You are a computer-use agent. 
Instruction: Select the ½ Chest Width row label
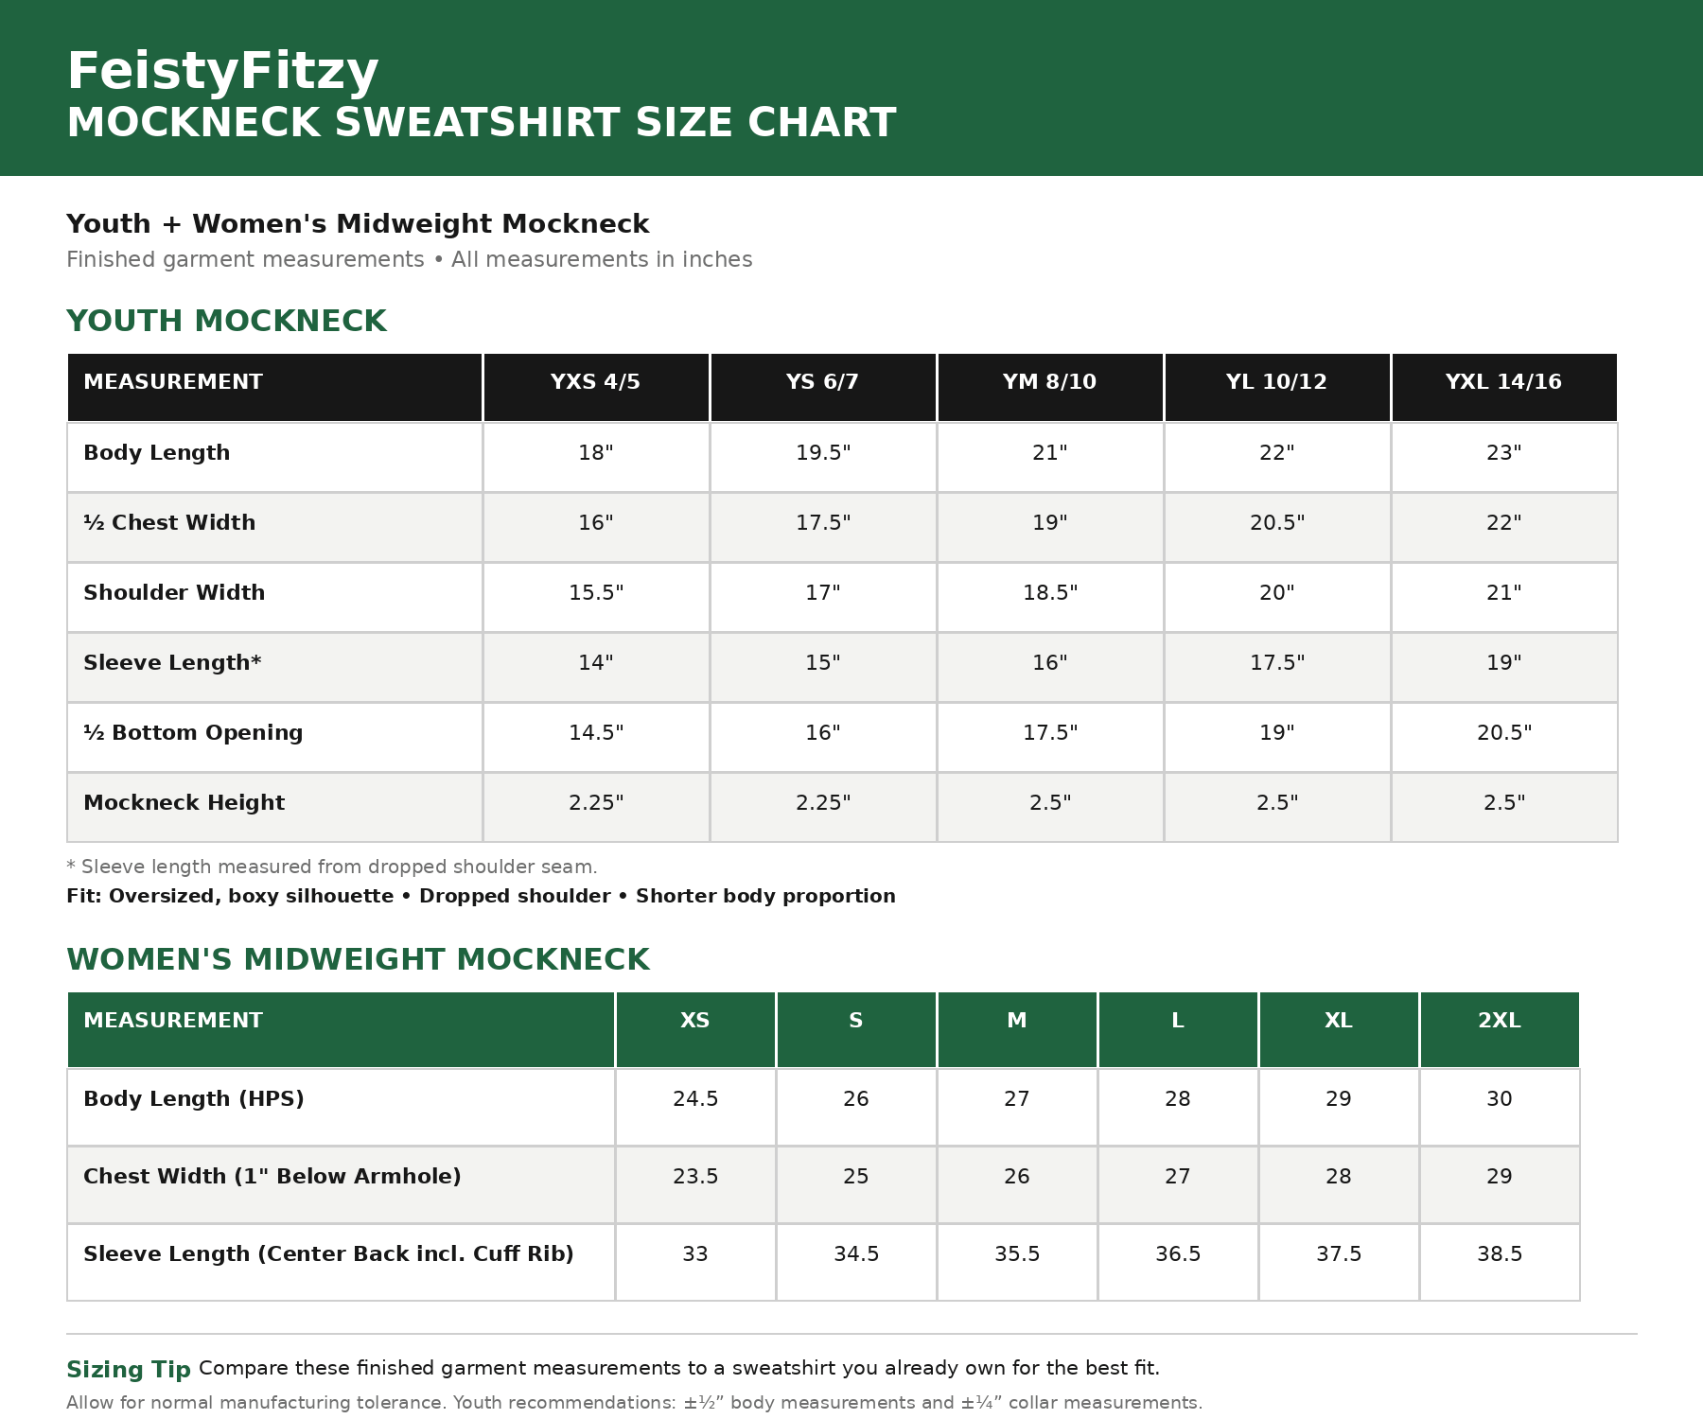pyautogui.click(x=169, y=523)
